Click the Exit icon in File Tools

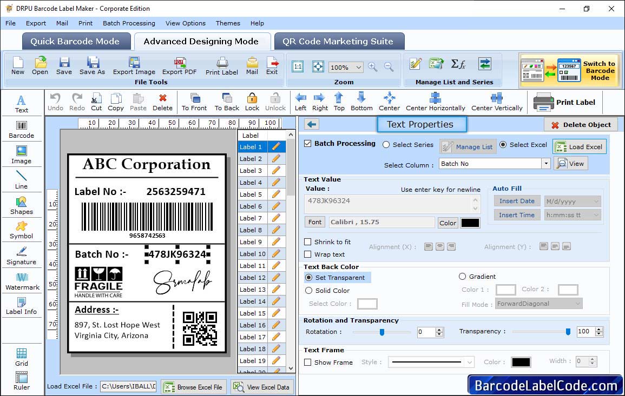click(x=272, y=66)
